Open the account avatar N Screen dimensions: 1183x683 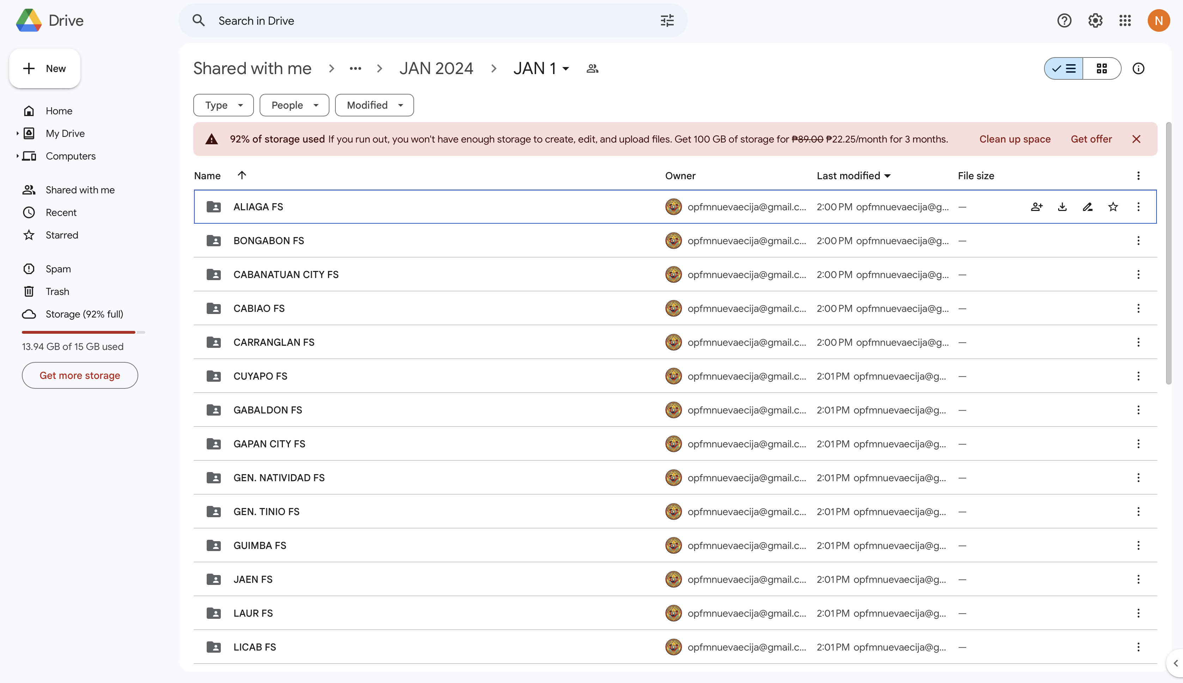click(1158, 21)
